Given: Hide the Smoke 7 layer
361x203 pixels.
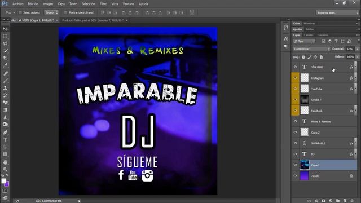Looking at the screenshot, I should [x=295, y=100].
